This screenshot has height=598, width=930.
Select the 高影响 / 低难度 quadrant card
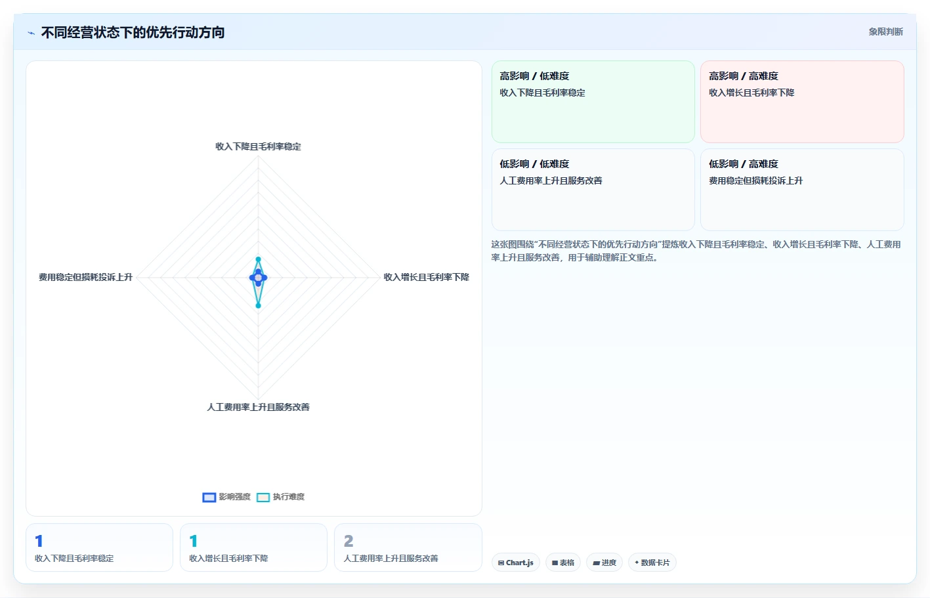[593, 102]
